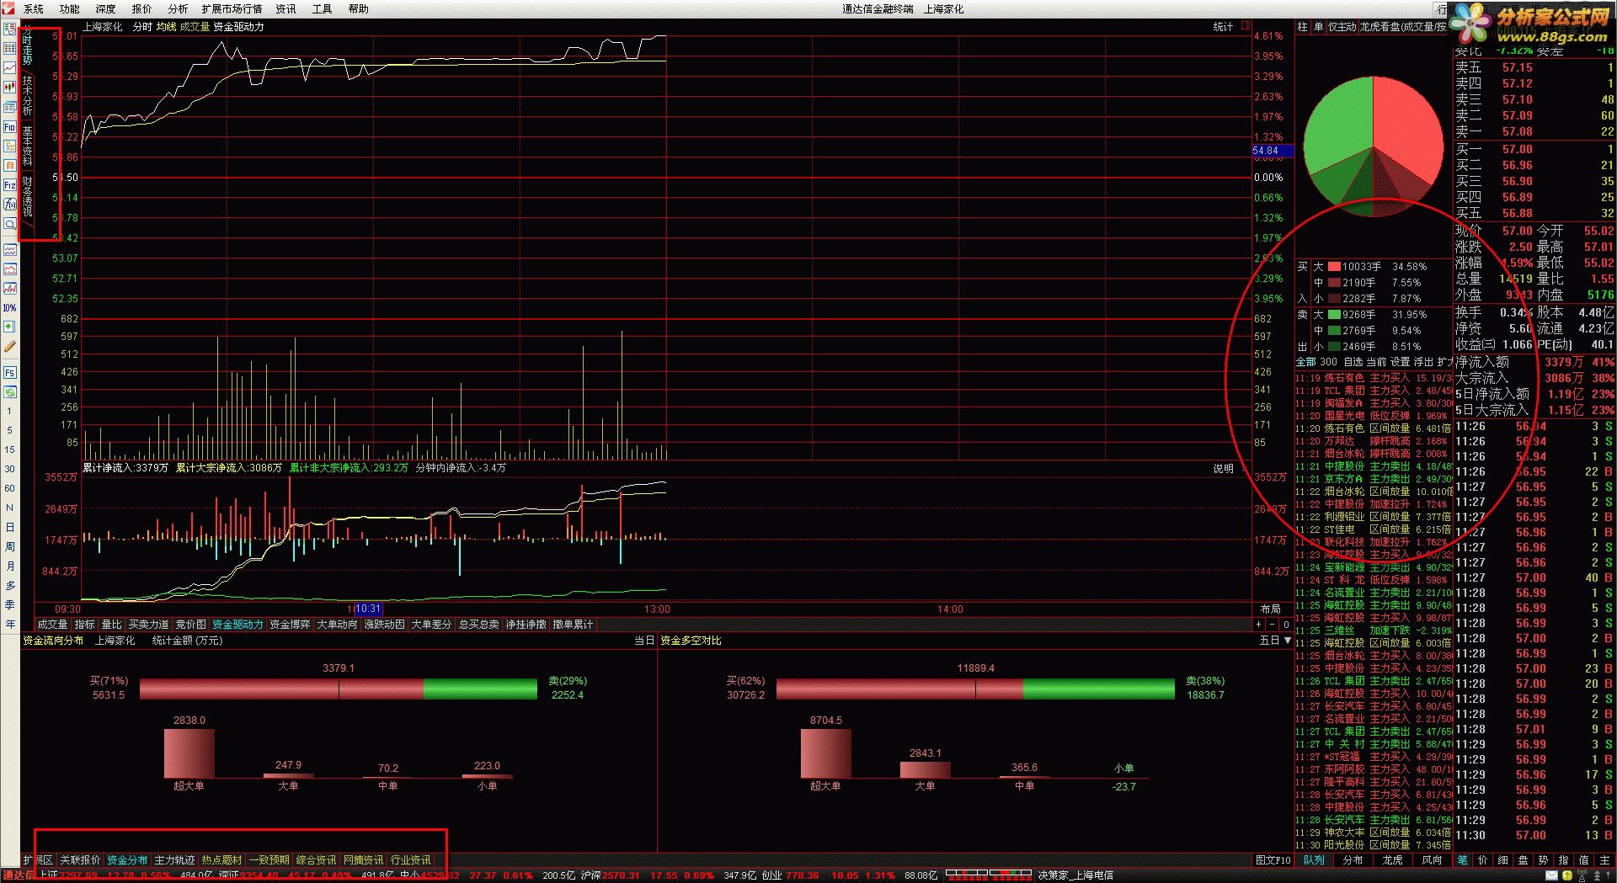Select the 笔 tick tab at bottom right

1462,860
